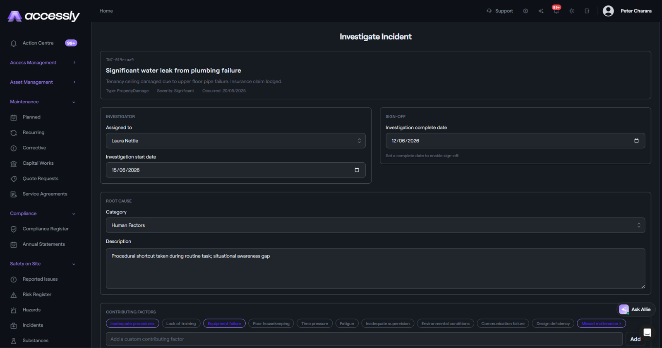
Task: Click the Hazards siren icon
Action: (x=14, y=310)
